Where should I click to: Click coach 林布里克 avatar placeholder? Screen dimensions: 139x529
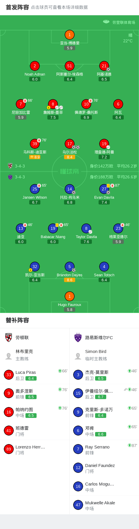(9, 356)
